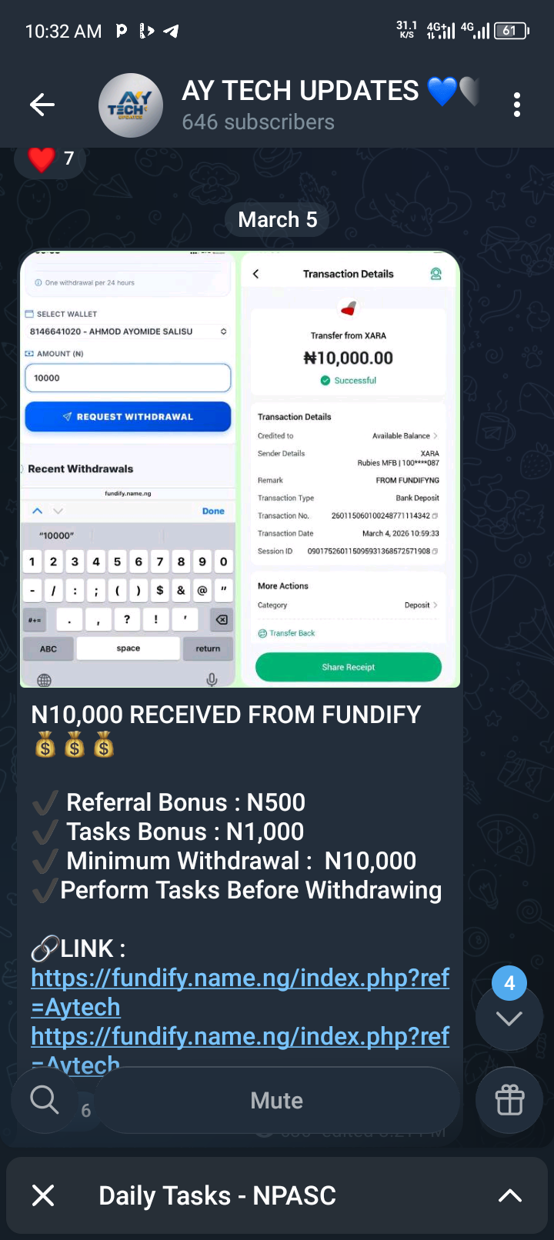Tap the search magnifier icon
The image size is (554, 1240).
pos(45,1100)
